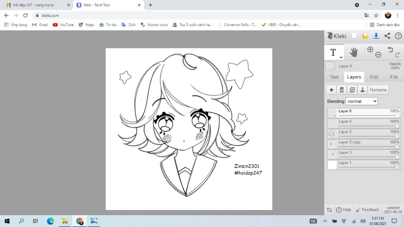Viewport: 404px width, 227px height.
Task: Open the Windows Start menu
Action: coord(7,221)
